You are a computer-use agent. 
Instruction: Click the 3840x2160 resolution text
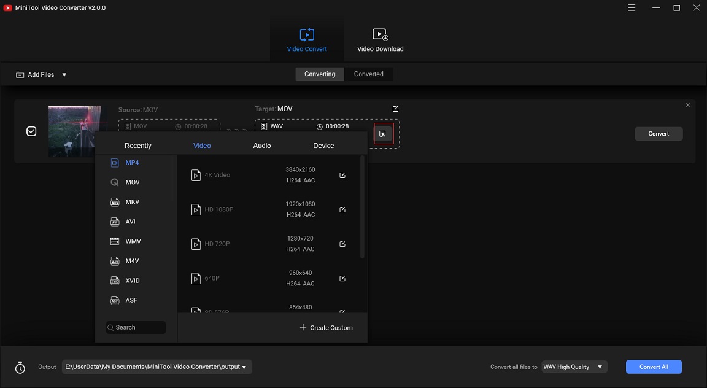(300, 169)
